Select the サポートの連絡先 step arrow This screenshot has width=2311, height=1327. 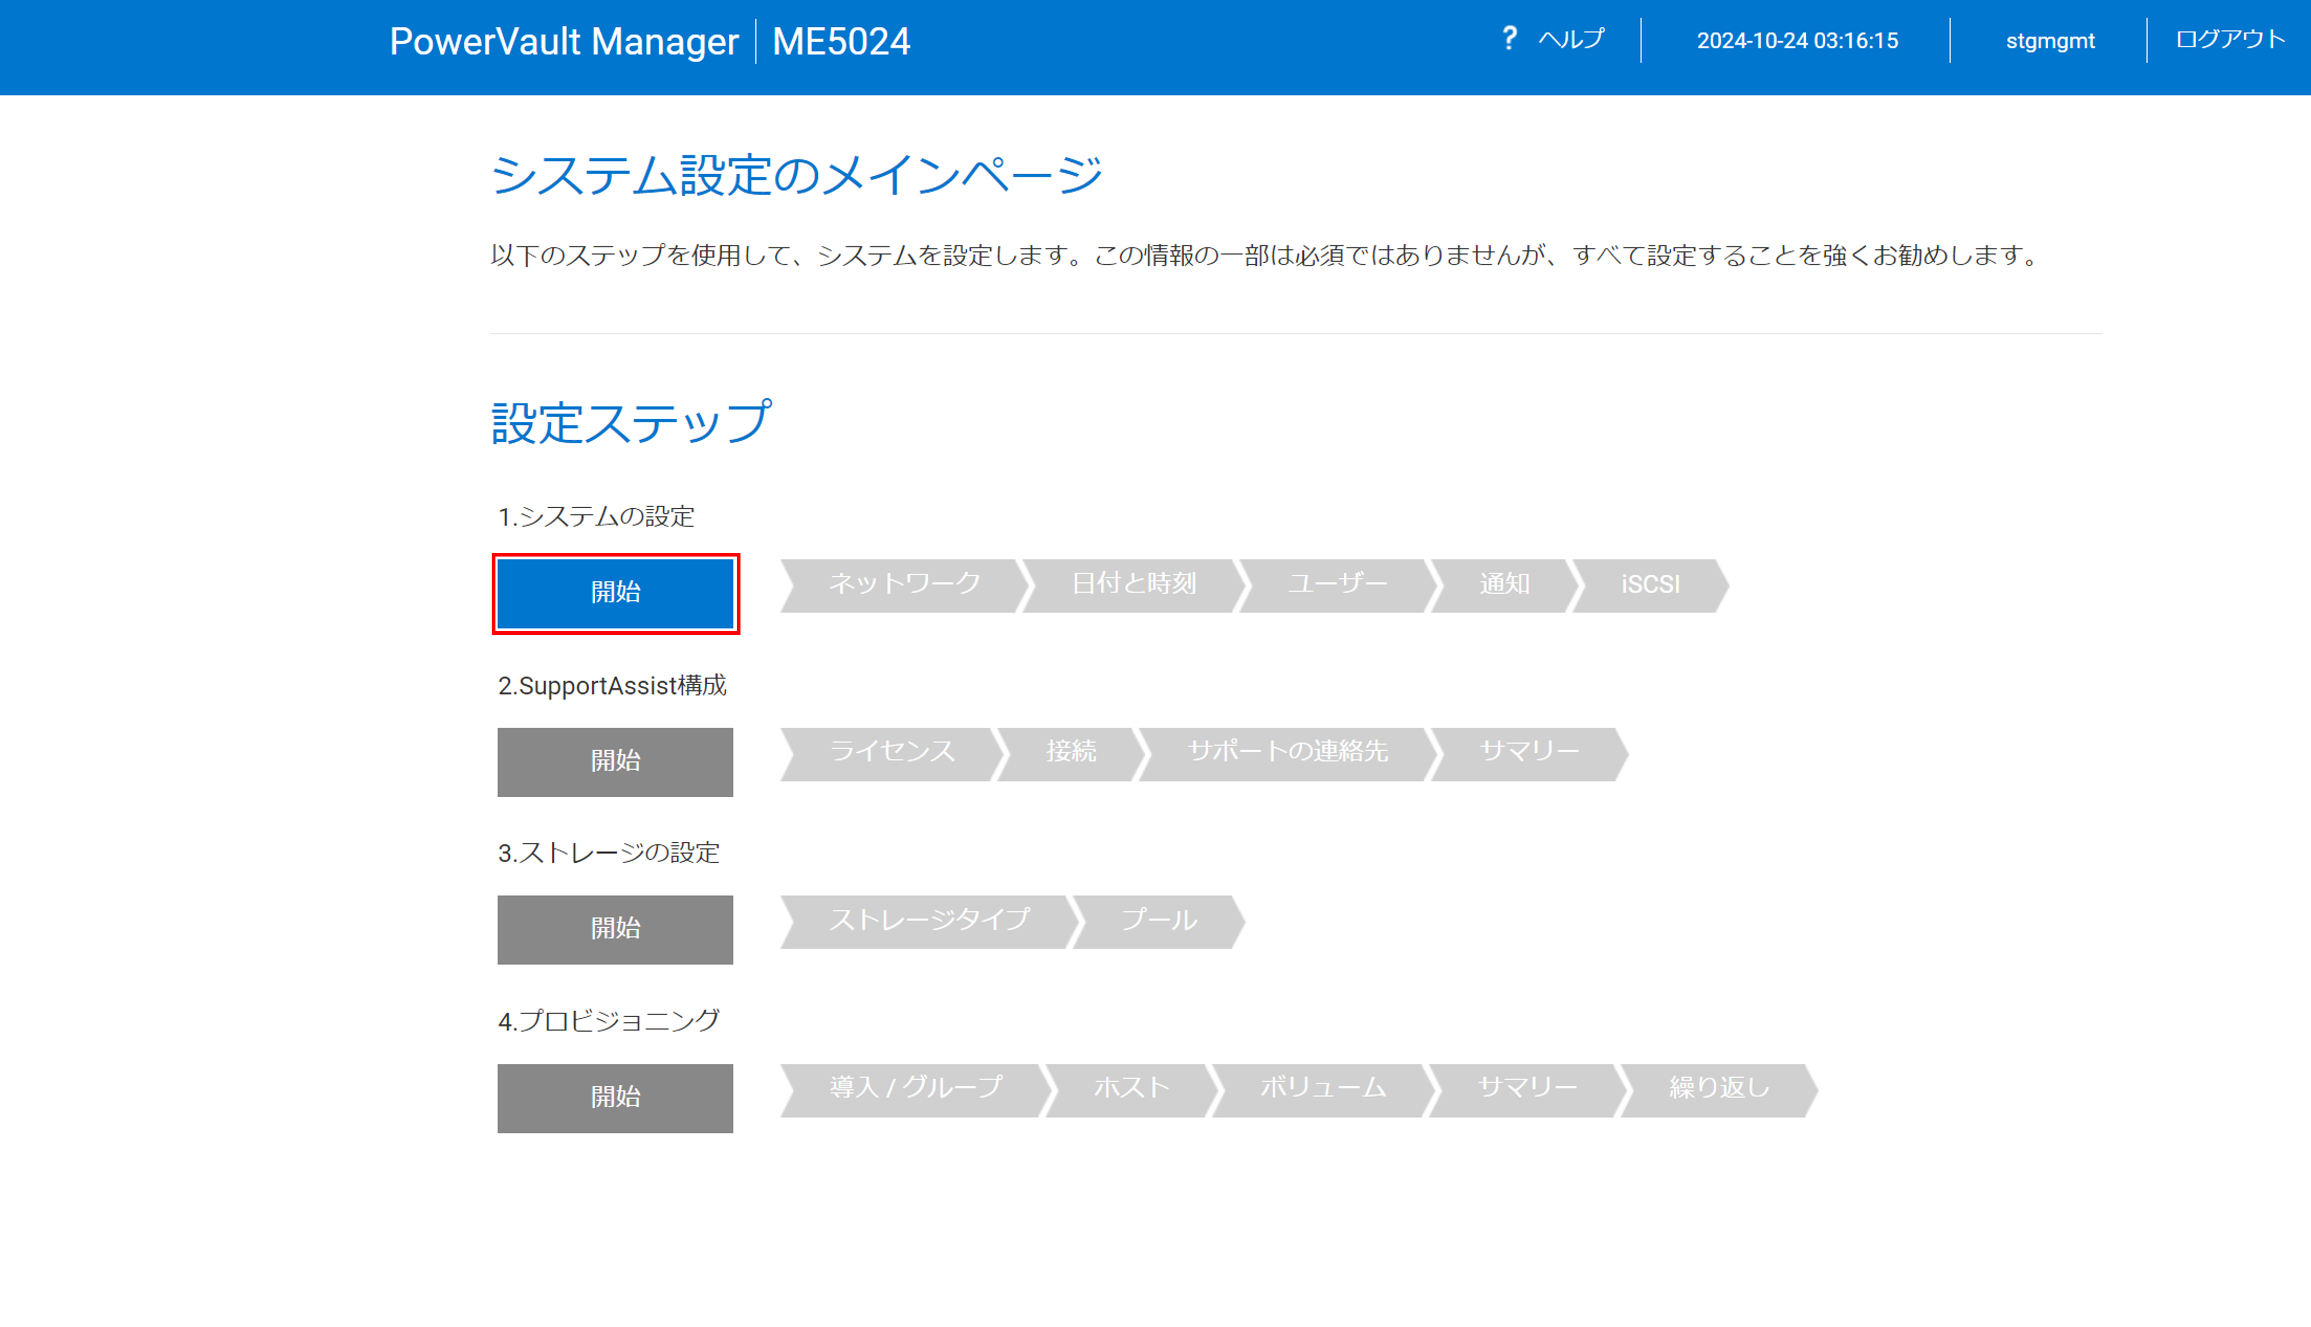tap(1287, 754)
